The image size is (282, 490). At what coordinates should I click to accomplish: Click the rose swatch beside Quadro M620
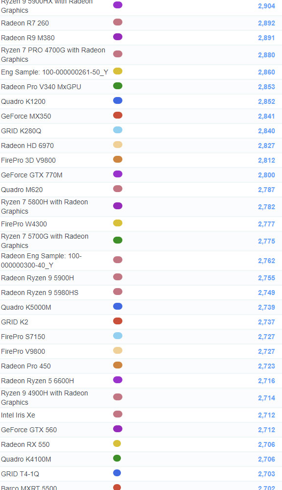[117, 189]
